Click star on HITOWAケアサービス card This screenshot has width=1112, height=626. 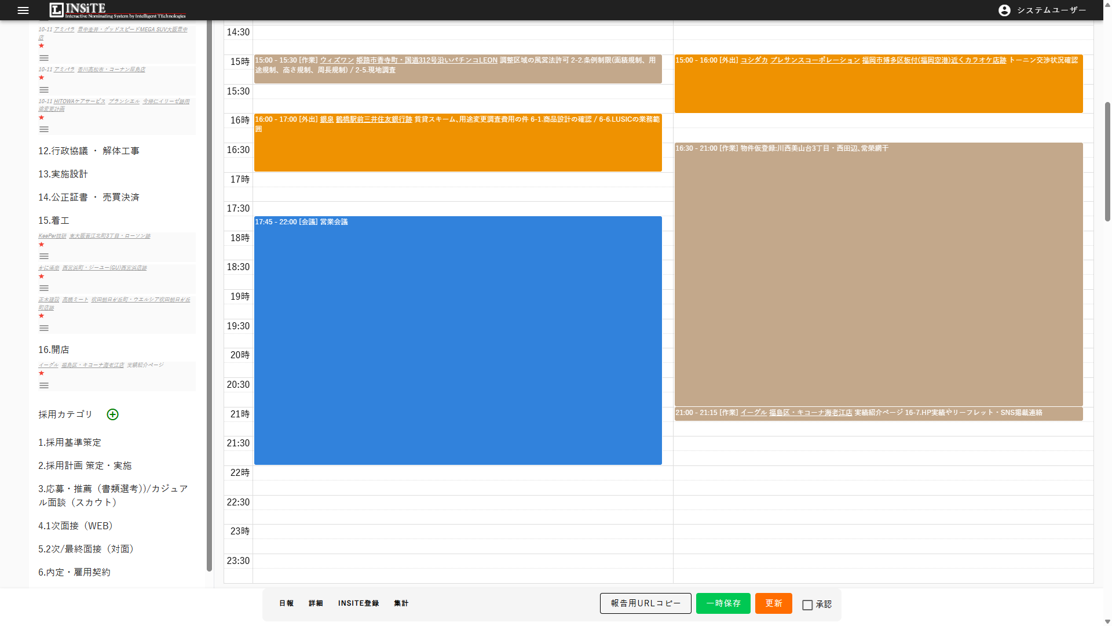point(41,118)
